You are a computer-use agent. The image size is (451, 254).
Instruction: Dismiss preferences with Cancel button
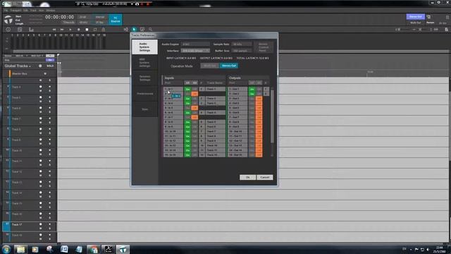(265, 177)
